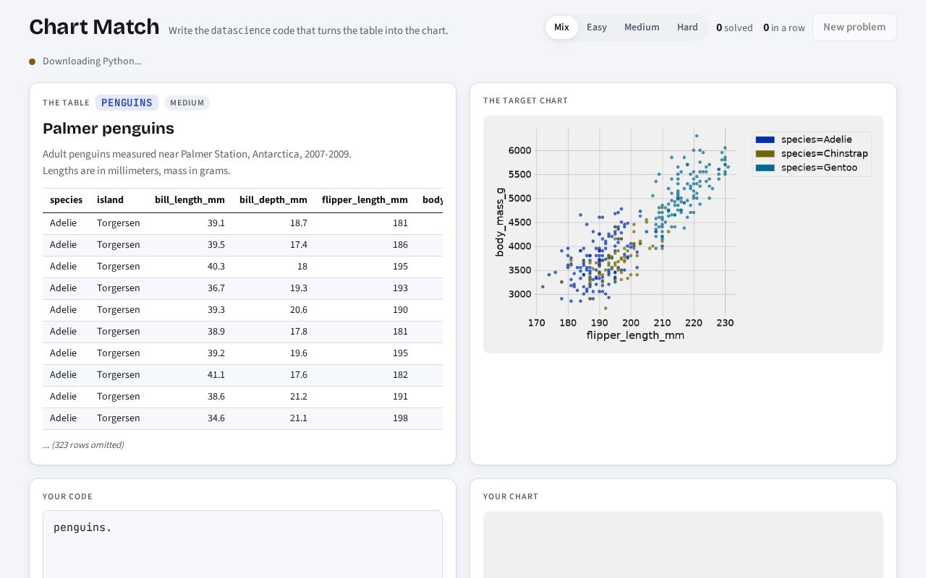Click the target scatter chart plot
This screenshot has height=578, width=926.
click(636, 222)
